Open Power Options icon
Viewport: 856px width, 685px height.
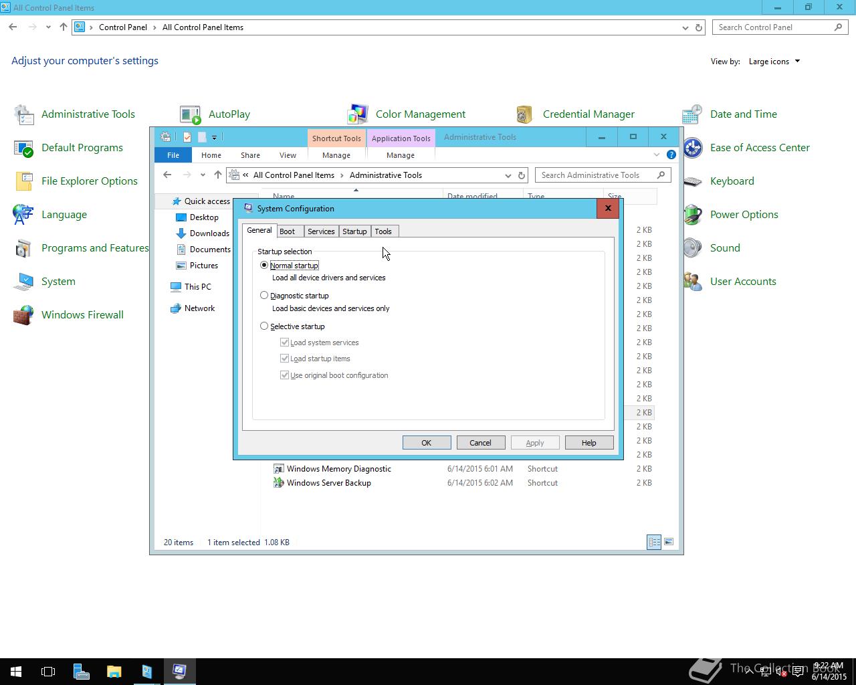[x=692, y=215]
